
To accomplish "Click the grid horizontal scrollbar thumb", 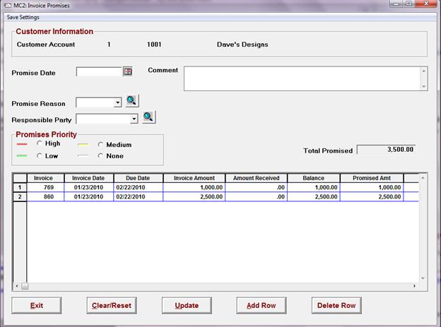I will [25, 286].
